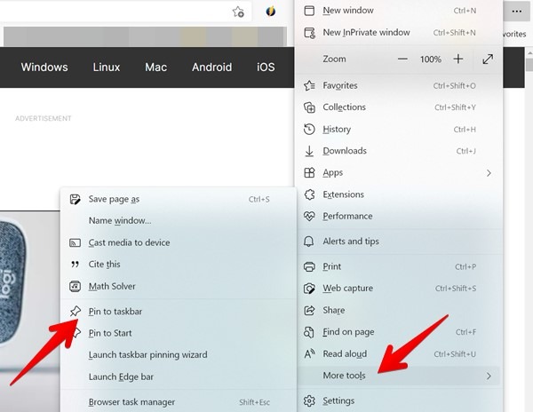Screen dimensions: 533x412
Task: Select New InPrivate window
Action: click(398, 33)
